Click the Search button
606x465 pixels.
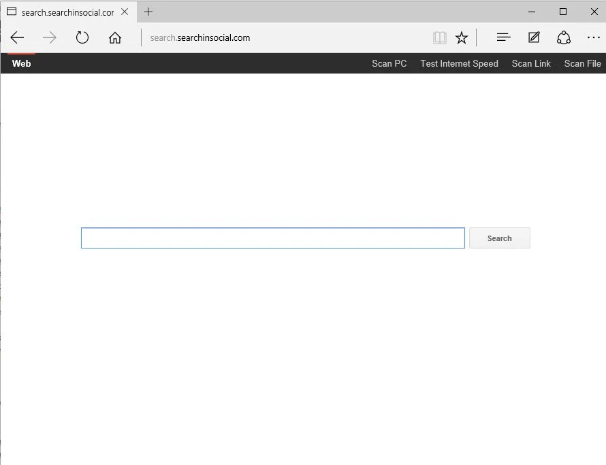click(500, 238)
